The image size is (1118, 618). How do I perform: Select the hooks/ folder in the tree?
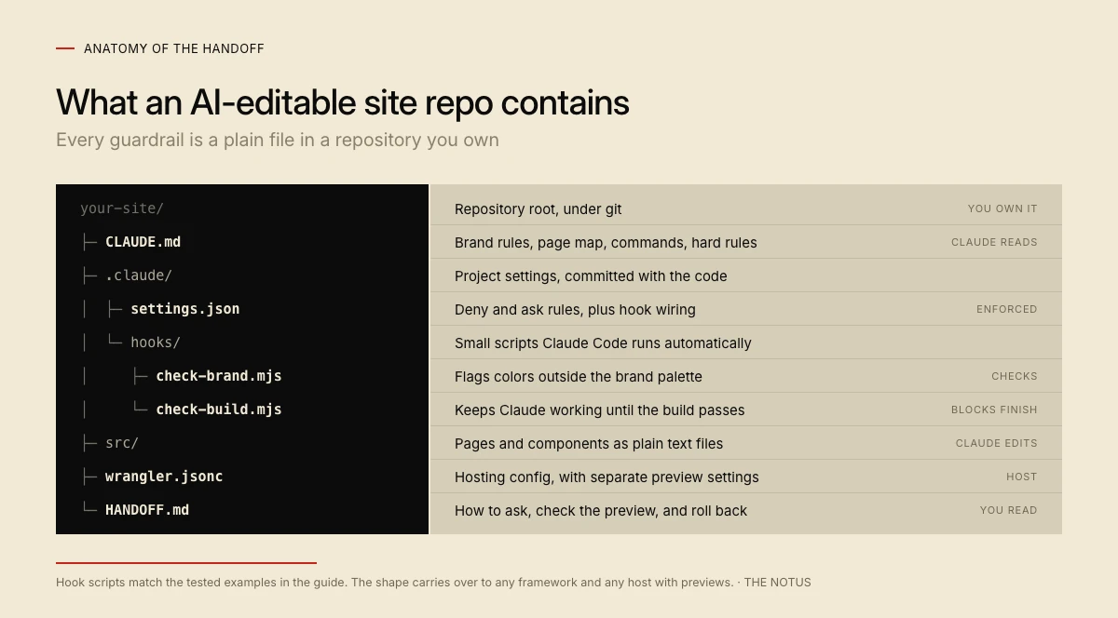(x=156, y=343)
